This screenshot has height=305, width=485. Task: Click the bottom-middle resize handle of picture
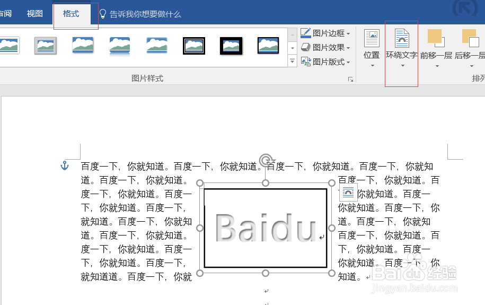point(266,273)
